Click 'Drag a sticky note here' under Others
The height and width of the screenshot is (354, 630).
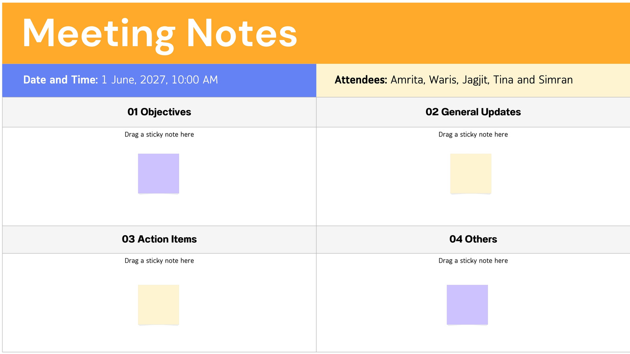[473, 261]
